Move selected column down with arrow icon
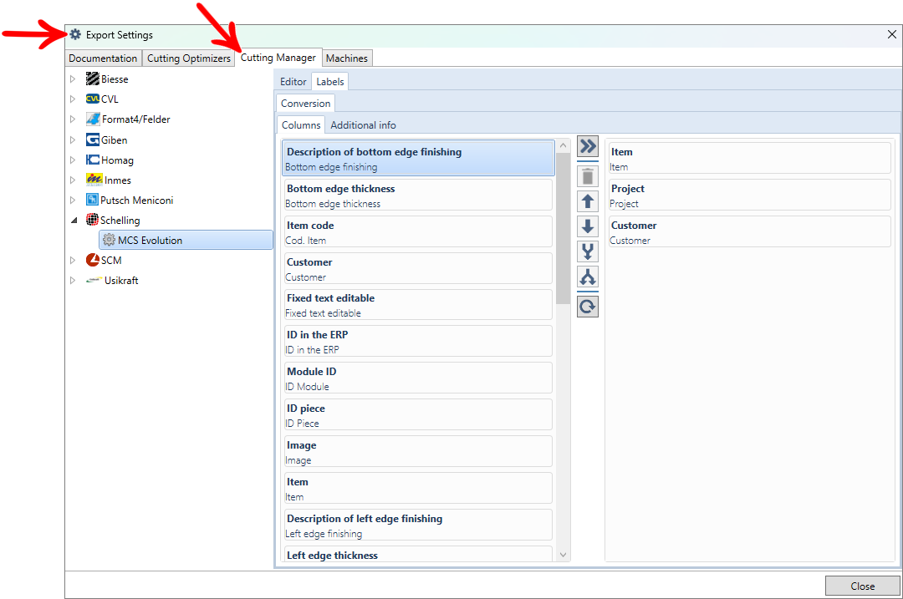903x599 pixels. [588, 226]
